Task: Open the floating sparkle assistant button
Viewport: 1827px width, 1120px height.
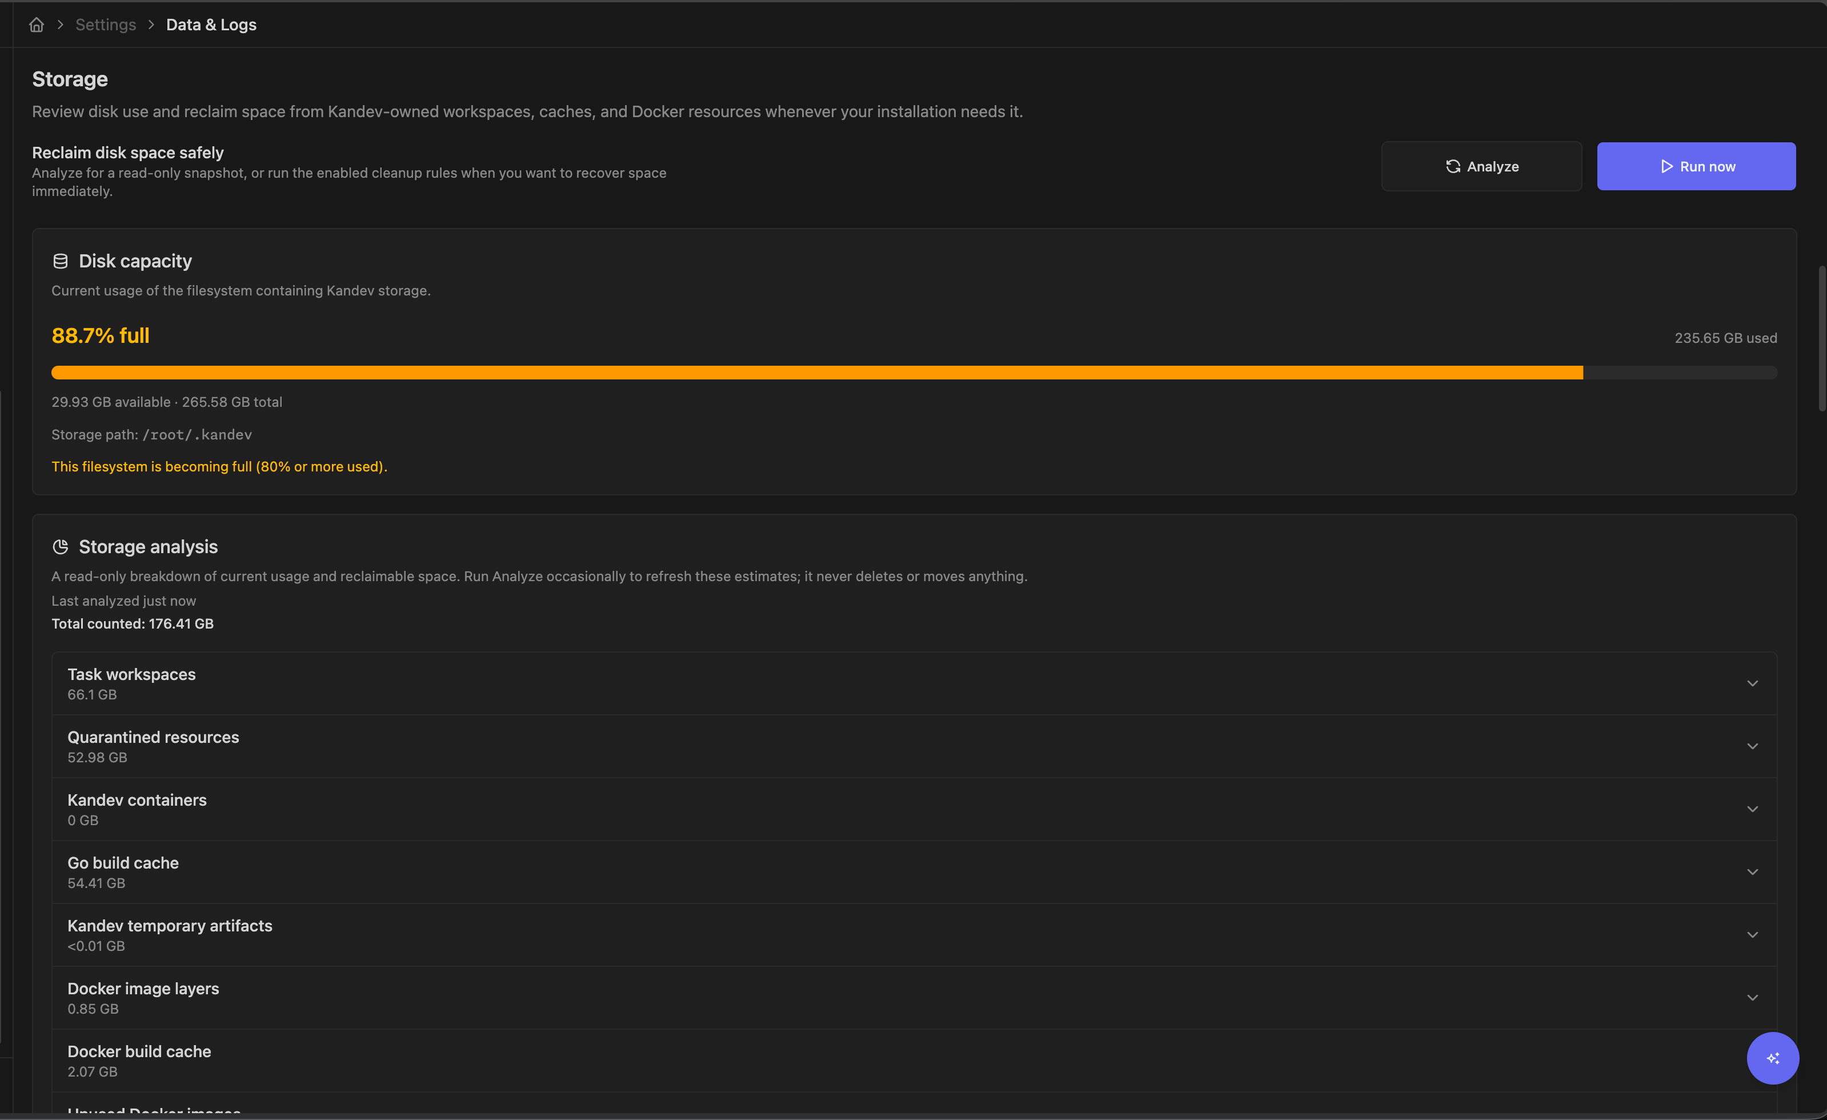Action: [1772, 1058]
